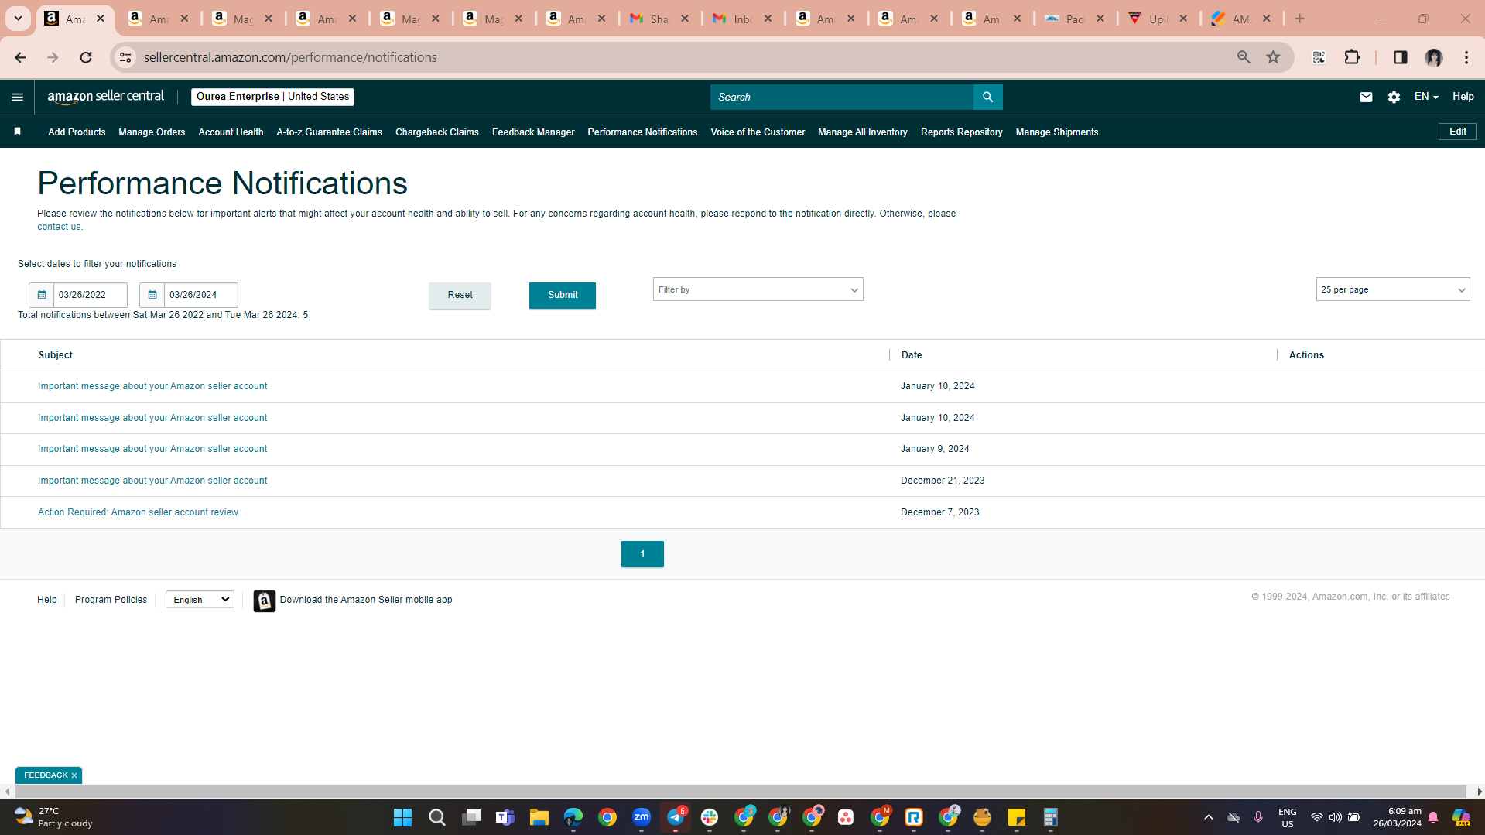The image size is (1485, 835).
Task: Open Help in the top header
Action: (1463, 97)
